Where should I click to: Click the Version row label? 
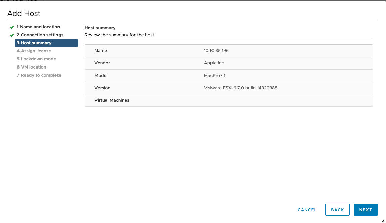103,88
